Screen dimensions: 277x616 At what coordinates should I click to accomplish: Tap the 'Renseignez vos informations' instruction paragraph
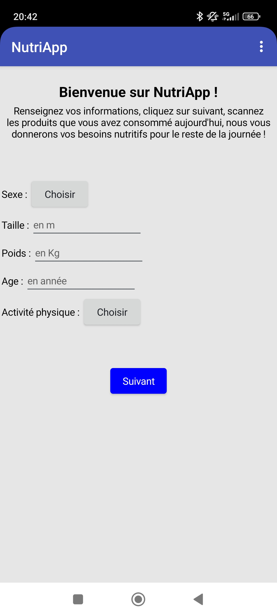click(x=138, y=123)
